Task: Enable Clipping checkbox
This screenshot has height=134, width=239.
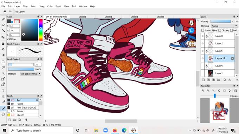Action: 220,30
